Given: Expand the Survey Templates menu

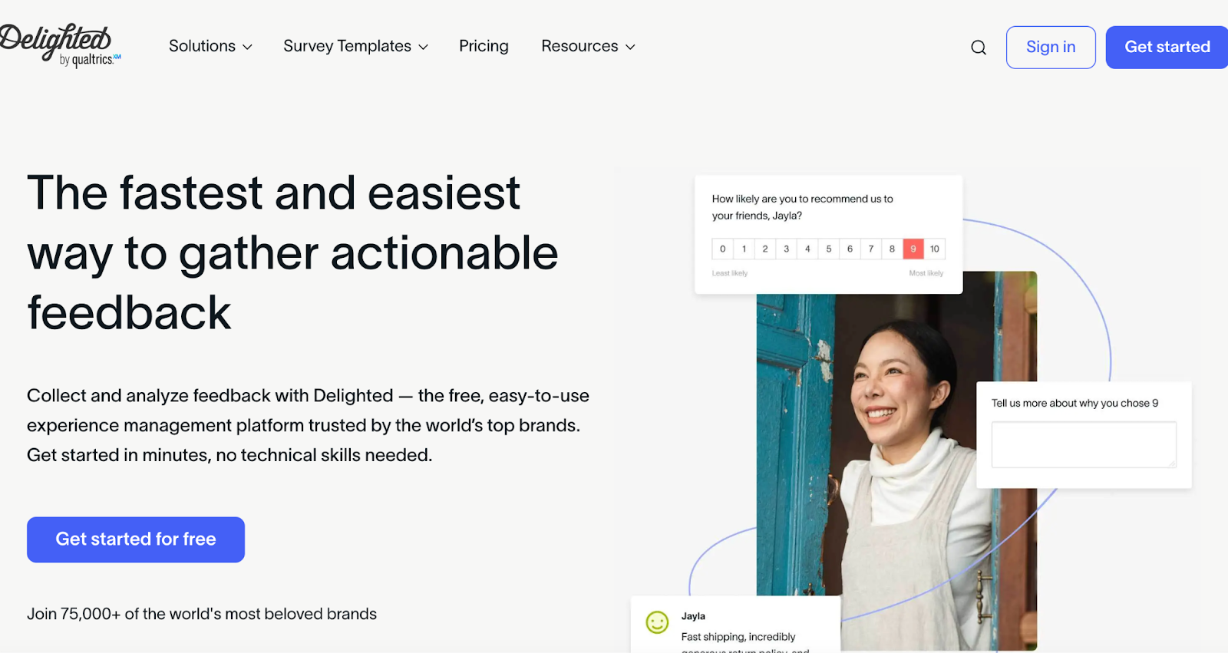Looking at the screenshot, I should 355,46.
